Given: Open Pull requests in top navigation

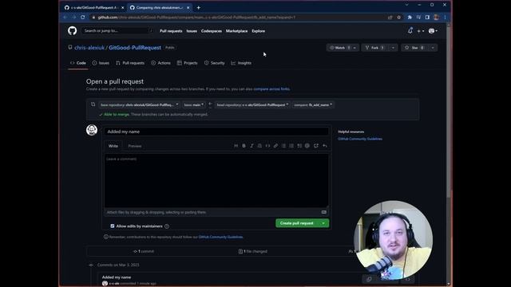Looking at the screenshot, I should [x=171, y=31].
